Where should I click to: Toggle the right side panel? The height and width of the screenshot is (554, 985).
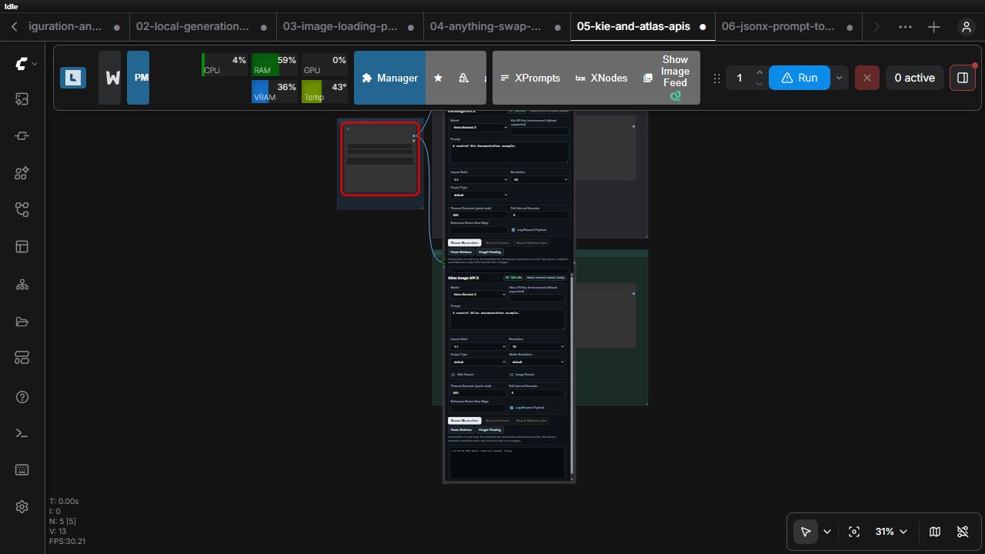pos(963,78)
